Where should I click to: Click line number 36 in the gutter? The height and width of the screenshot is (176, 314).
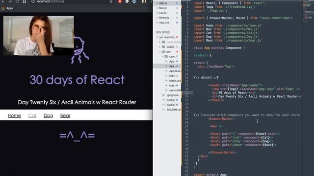click(186, 133)
